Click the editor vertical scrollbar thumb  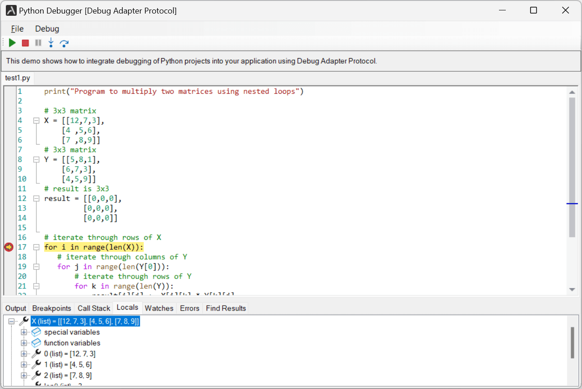[572, 167]
